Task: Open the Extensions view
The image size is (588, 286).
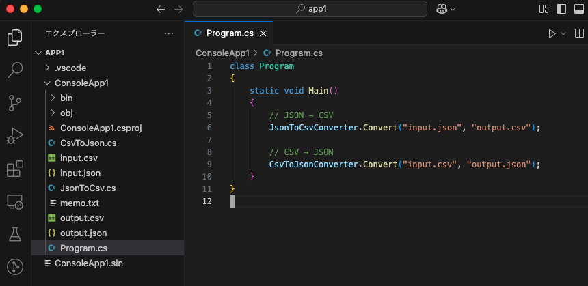Action: 15,168
